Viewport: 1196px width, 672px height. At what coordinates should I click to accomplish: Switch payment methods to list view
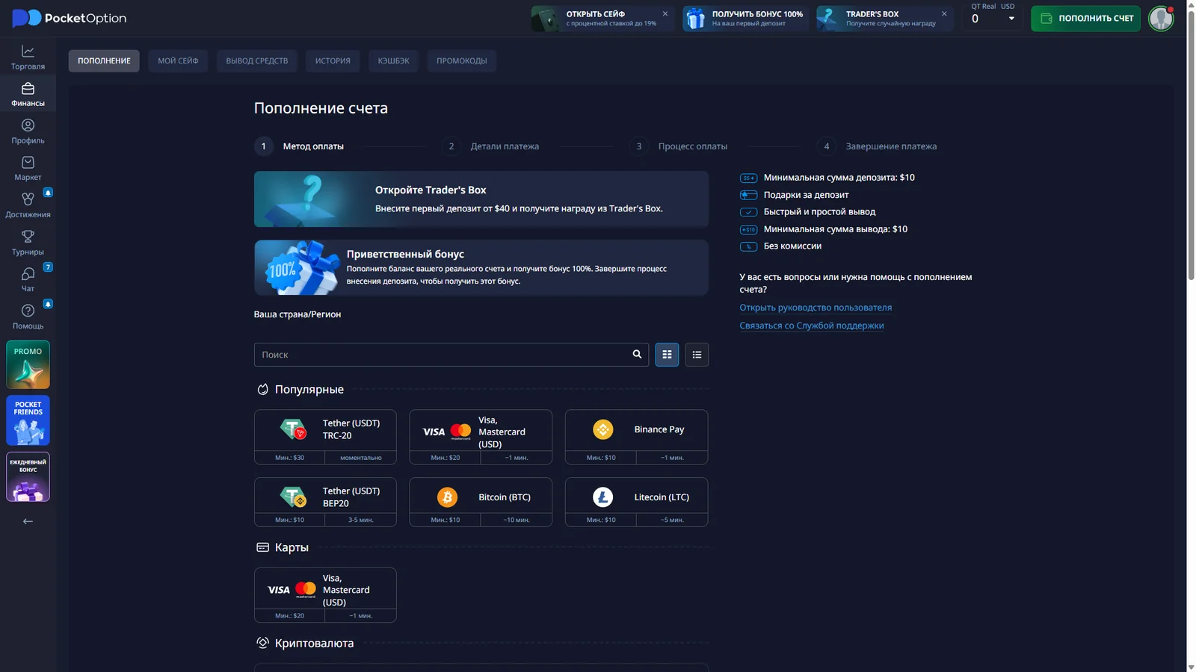pos(697,355)
